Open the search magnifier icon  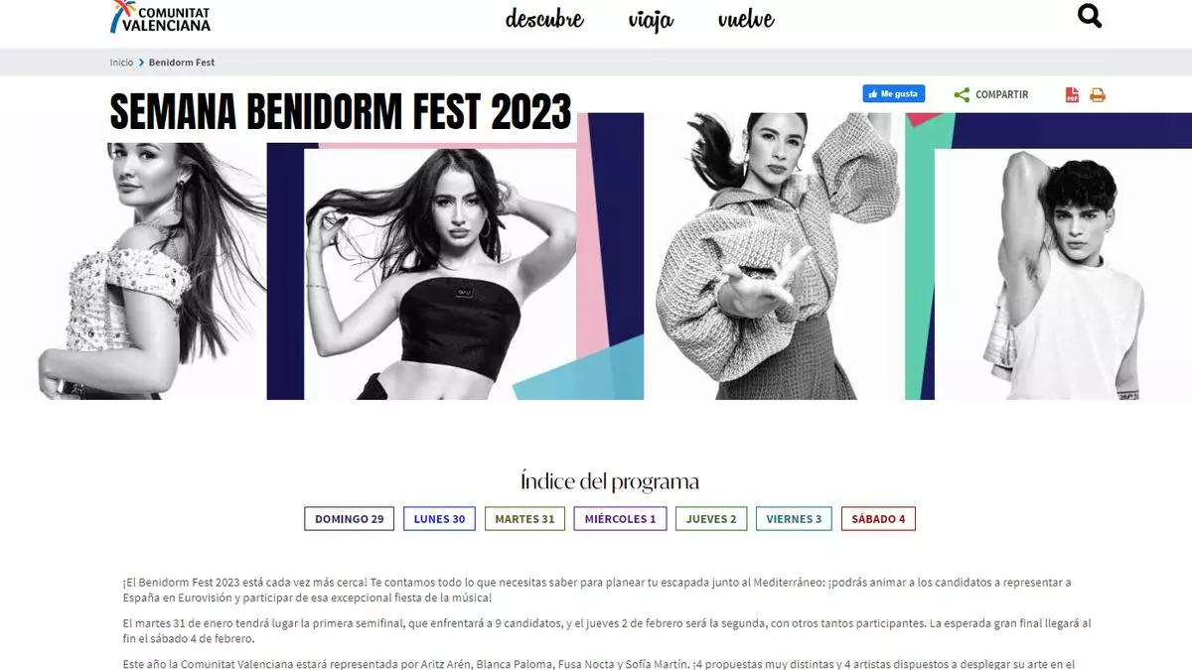[x=1090, y=16]
